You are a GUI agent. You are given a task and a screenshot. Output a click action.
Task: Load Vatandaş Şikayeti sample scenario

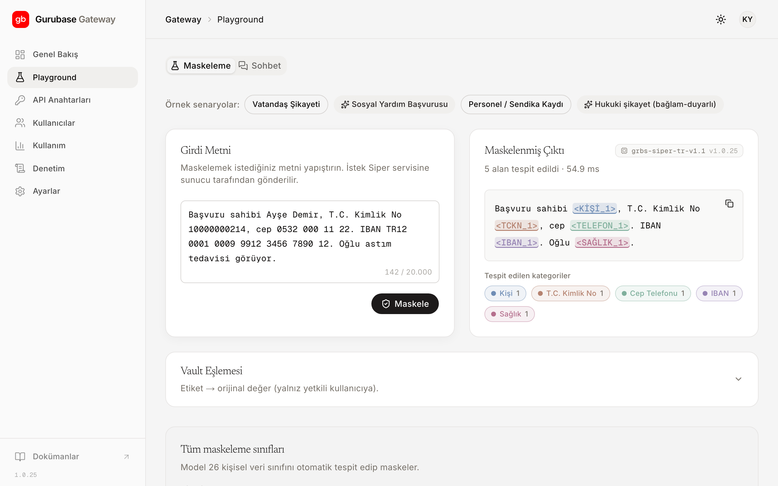(286, 104)
